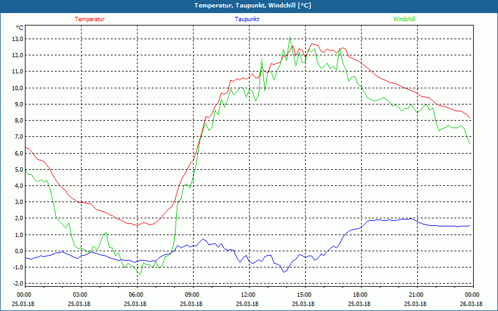Click the 6,0 y-axis value
The image size is (498, 311).
19,153
